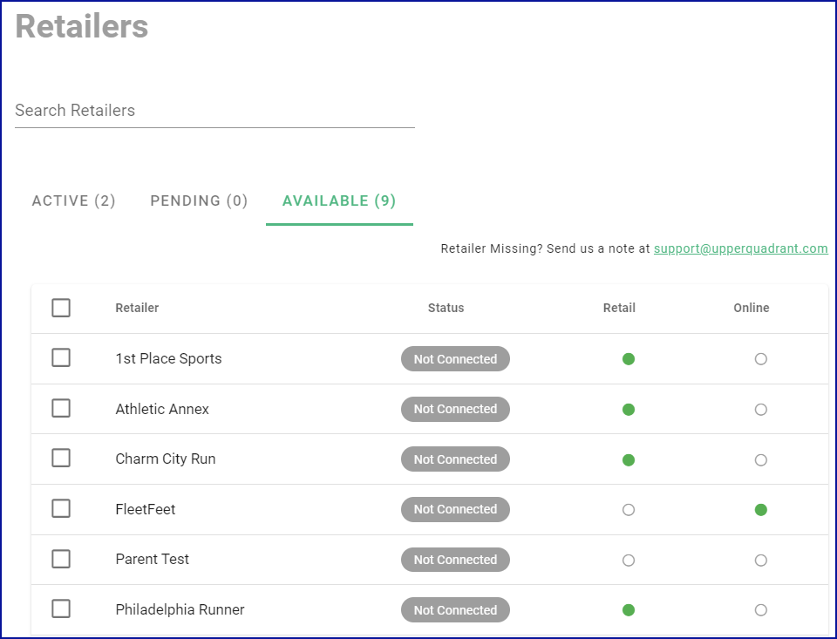The height and width of the screenshot is (639, 837).
Task: Click the Charm City Run retailer name
Action: click(x=166, y=459)
